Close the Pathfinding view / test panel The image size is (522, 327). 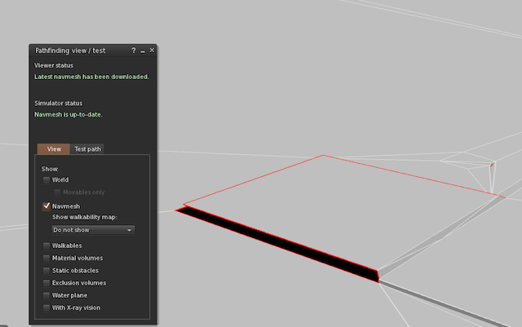pyautogui.click(x=152, y=51)
